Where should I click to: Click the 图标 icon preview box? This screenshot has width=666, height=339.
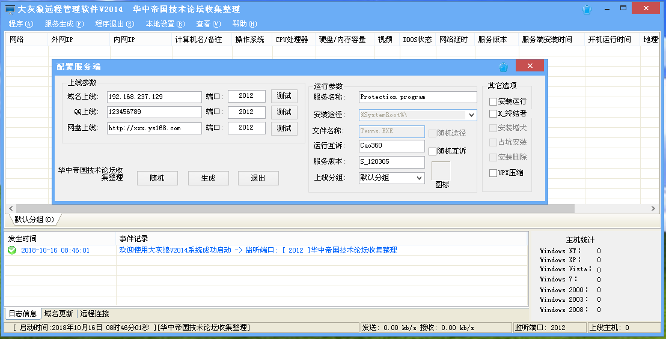point(441,171)
